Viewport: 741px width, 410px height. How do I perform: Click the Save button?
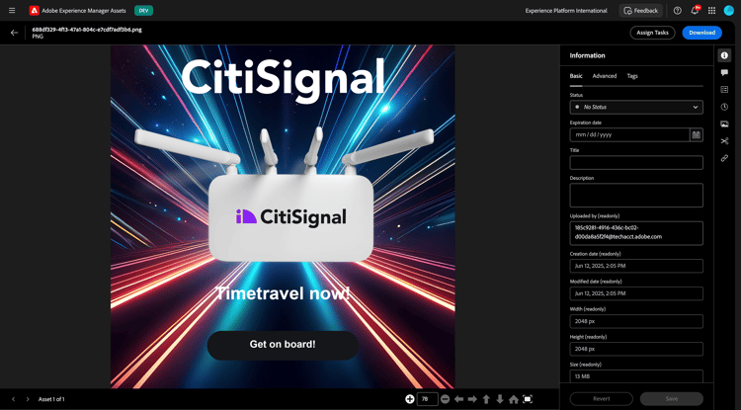[x=672, y=399]
